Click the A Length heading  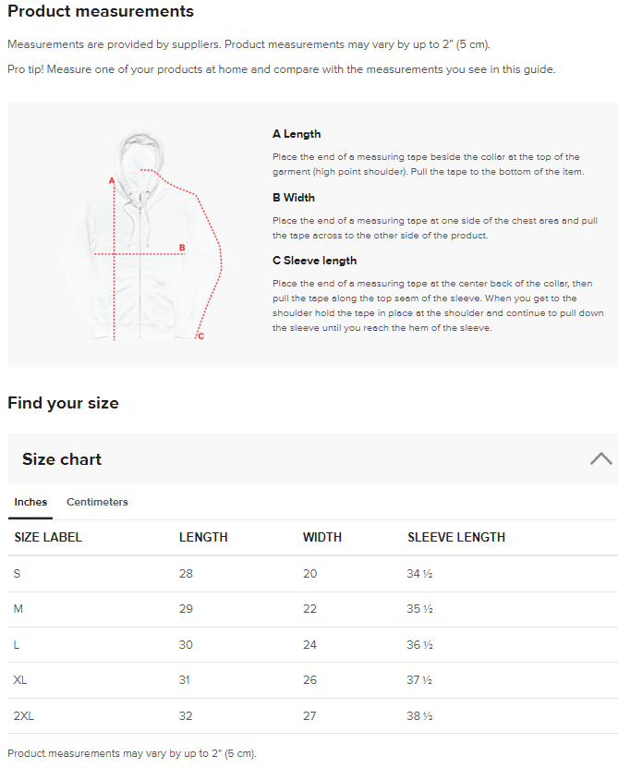pyautogui.click(x=297, y=134)
